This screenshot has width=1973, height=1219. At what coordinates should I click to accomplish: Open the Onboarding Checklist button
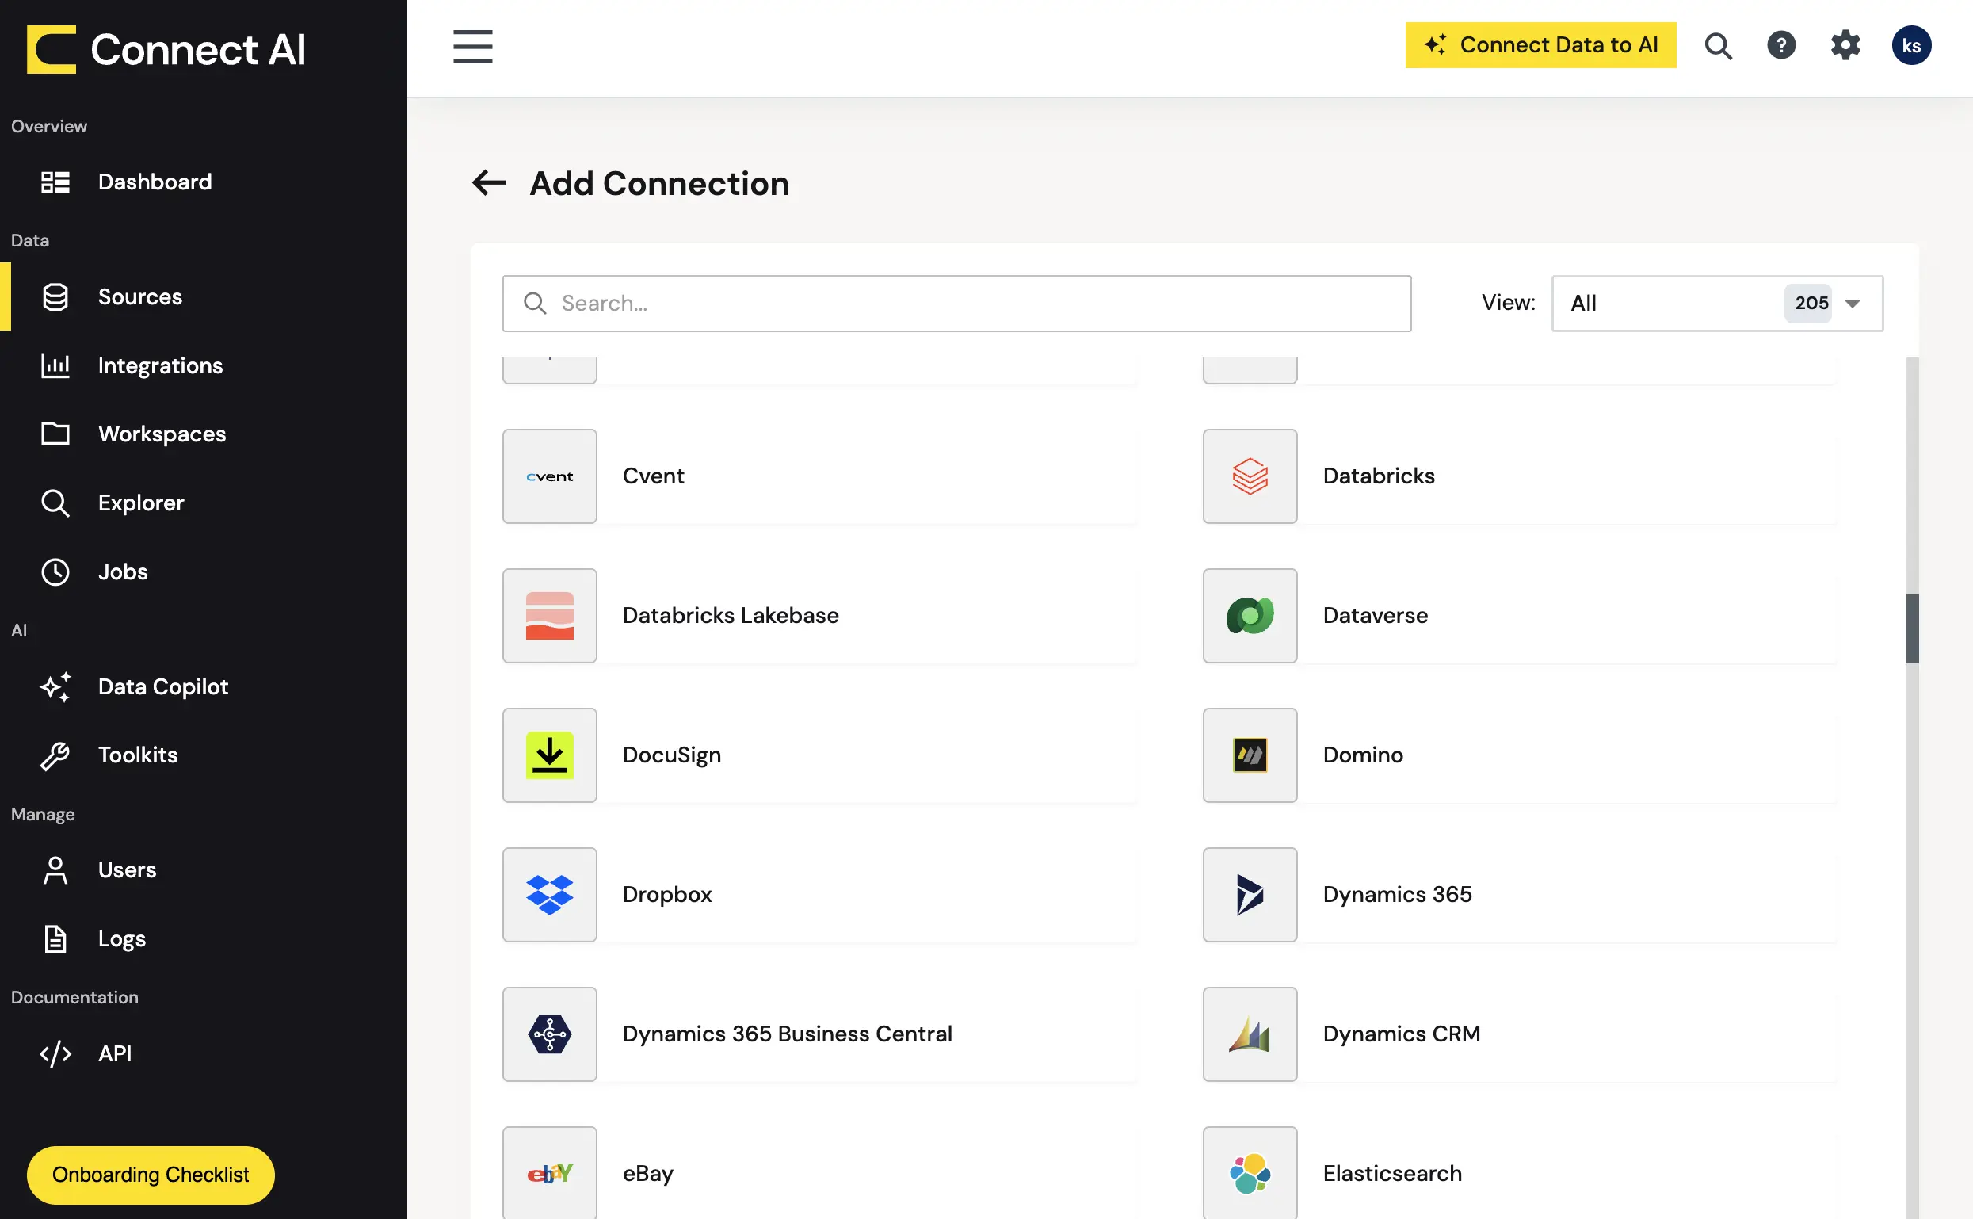coord(151,1175)
